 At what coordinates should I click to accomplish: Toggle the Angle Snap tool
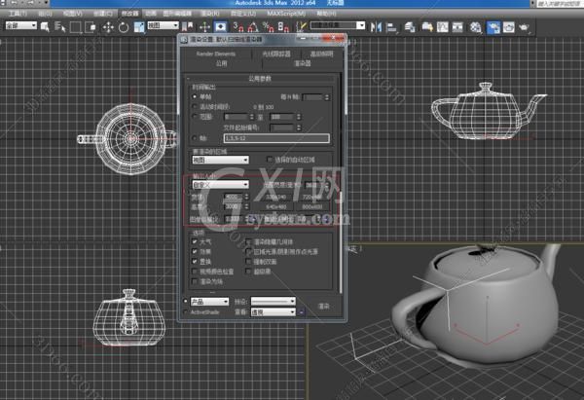click(253, 27)
